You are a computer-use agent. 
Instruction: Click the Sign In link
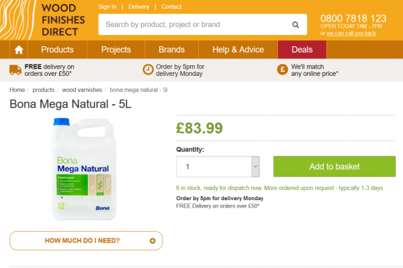pos(107,7)
